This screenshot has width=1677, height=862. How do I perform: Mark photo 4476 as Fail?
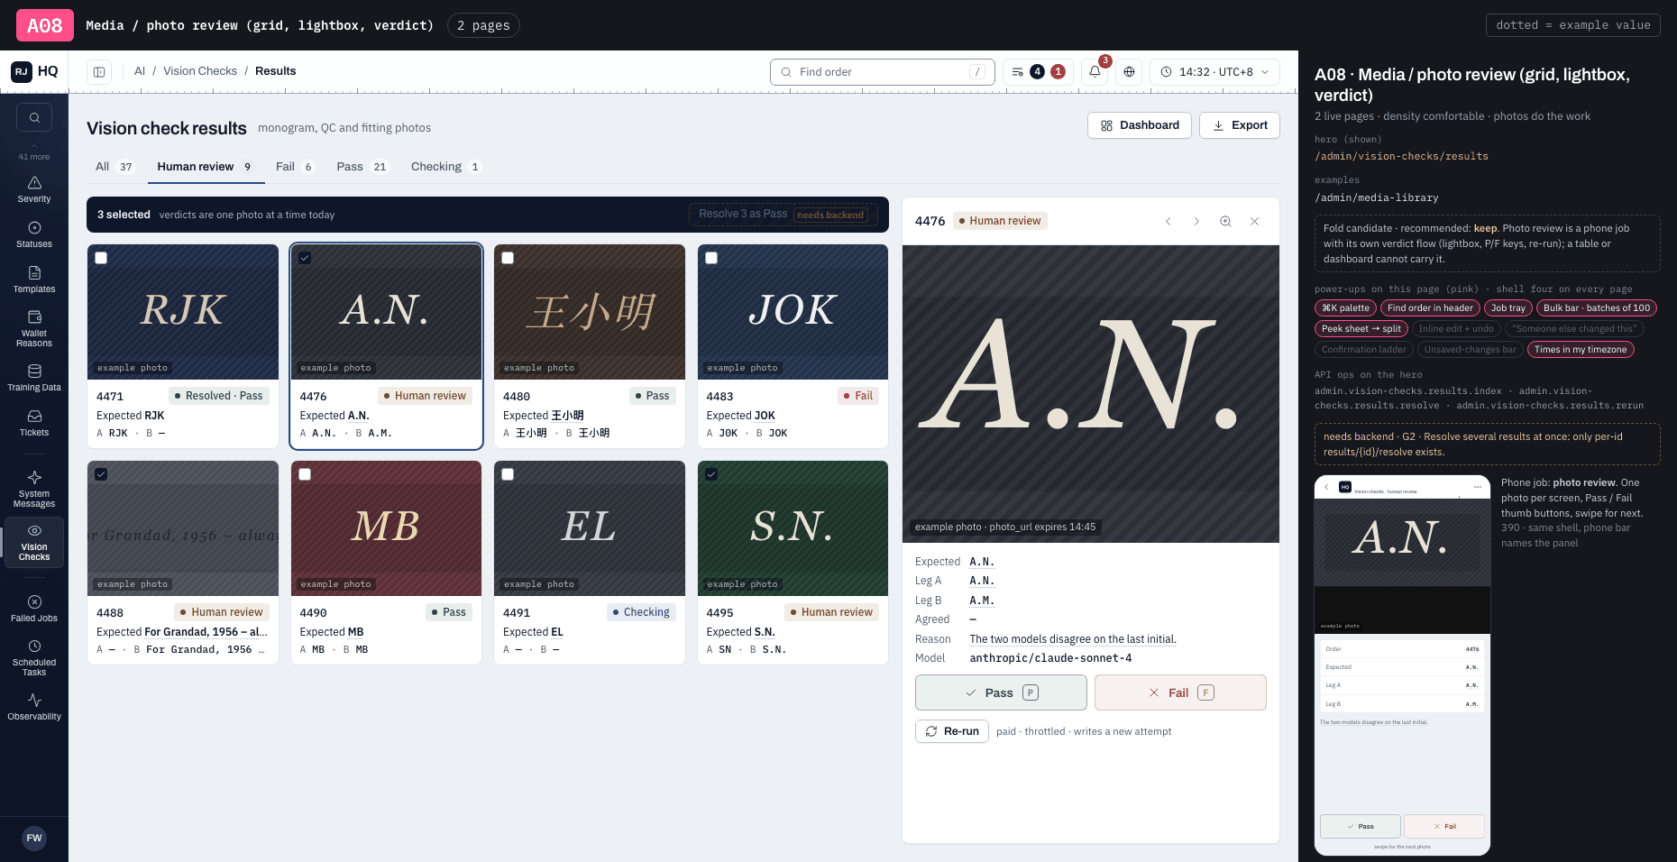pyautogui.click(x=1180, y=692)
